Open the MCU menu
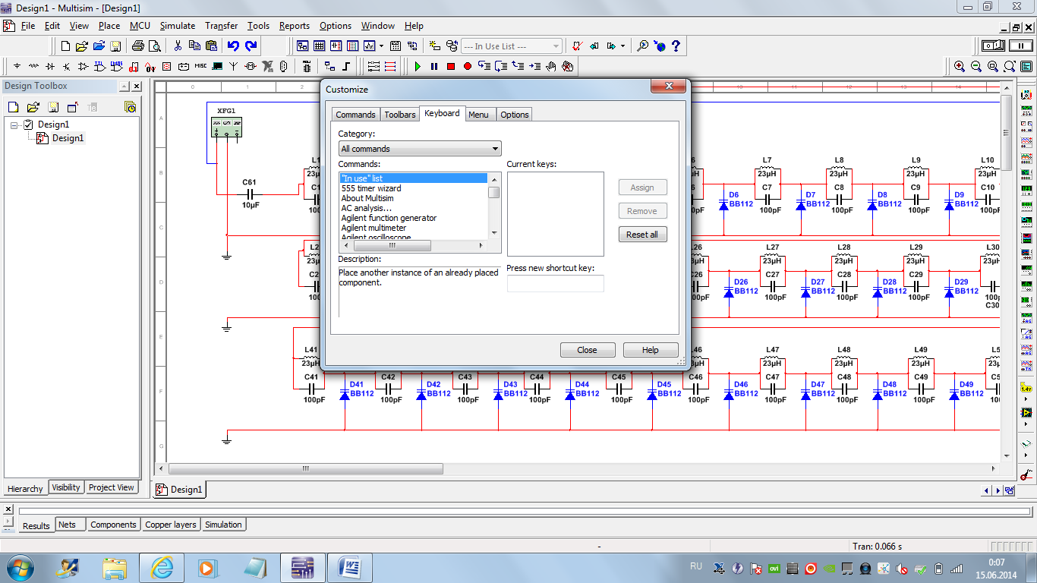The width and height of the screenshot is (1037, 583). (140, 26)
